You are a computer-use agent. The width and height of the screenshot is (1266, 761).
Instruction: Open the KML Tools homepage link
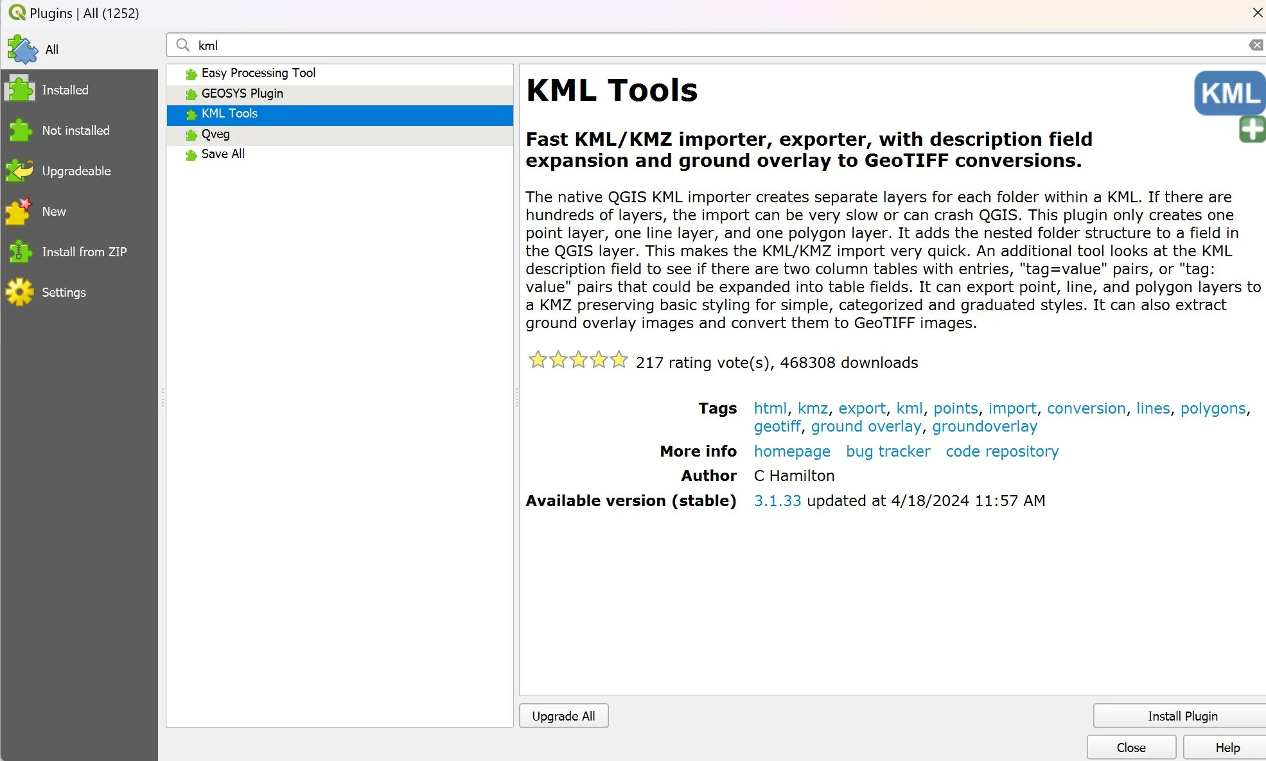[792, 451]
